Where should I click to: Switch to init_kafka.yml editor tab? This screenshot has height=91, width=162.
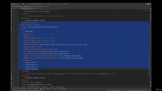click(x=37, y=8)
